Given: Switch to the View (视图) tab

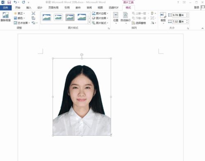Looking at the screenshot, I should click(100, 8).
